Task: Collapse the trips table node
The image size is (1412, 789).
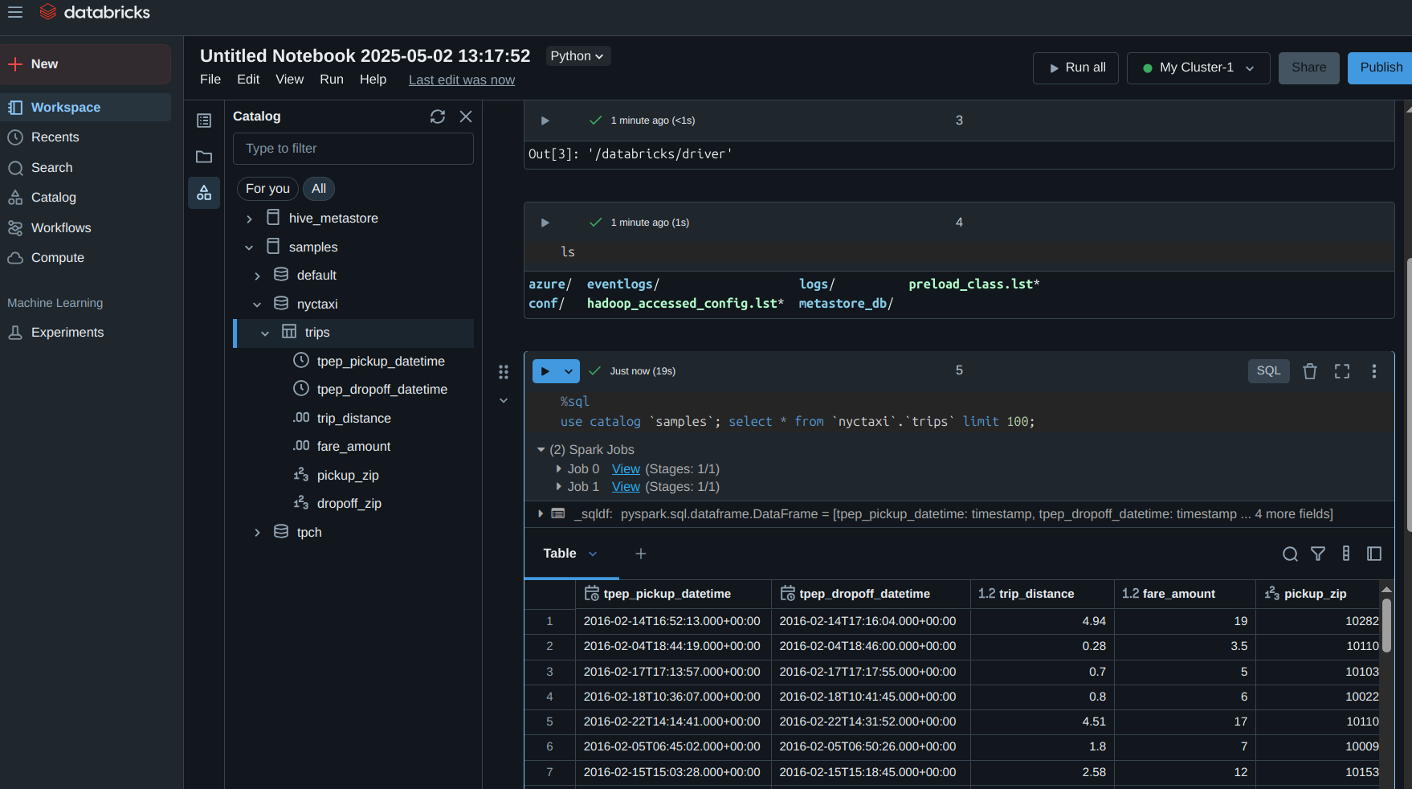Action: [265, 333]
